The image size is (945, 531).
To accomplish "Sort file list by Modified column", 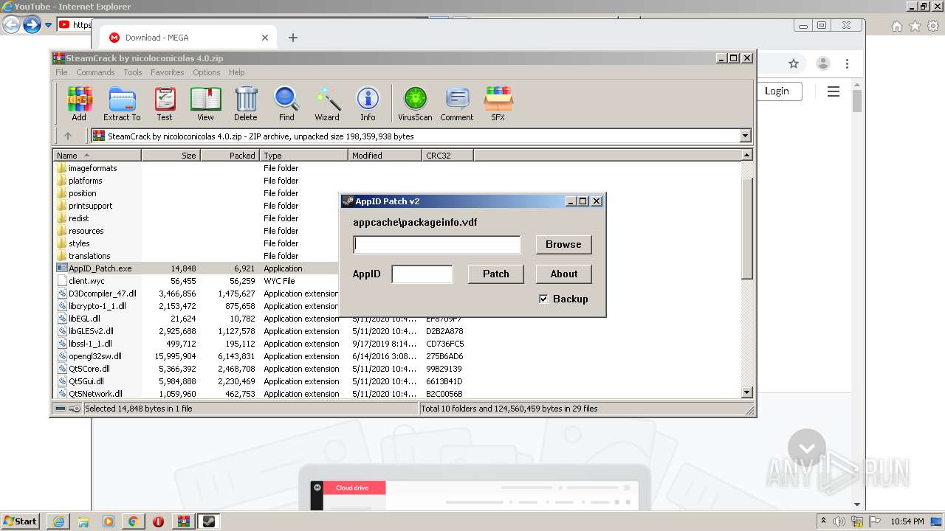I will point(385,156).
